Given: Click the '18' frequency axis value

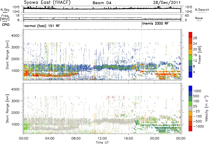Looking at the screenshot, I should [18, 16].
